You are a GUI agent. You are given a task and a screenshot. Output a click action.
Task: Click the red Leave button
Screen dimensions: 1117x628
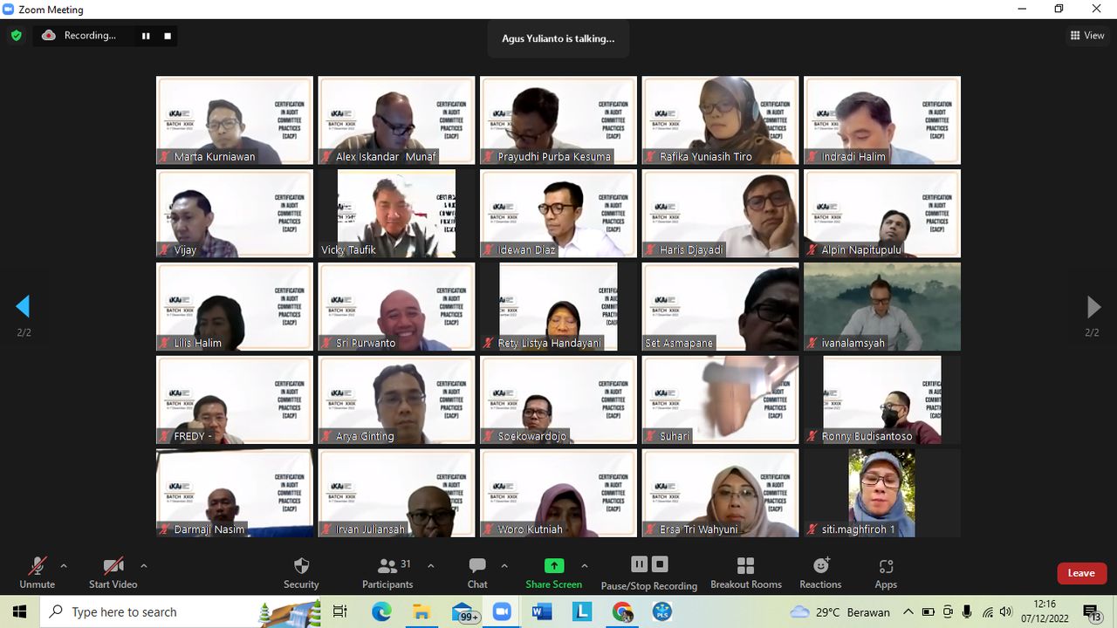1081,573
